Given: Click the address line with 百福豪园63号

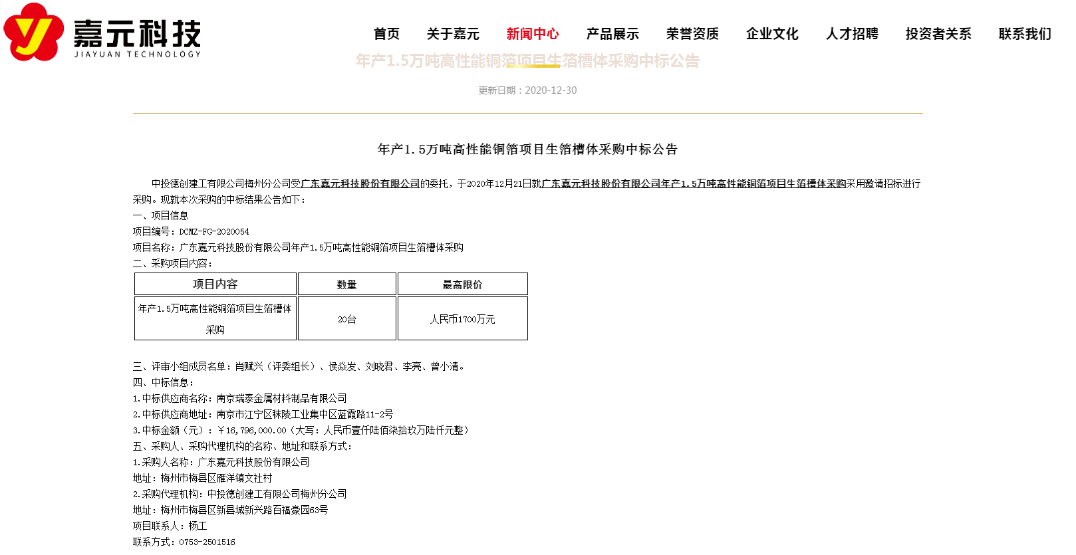Looking at the screenshot, I should pos(231,510).
